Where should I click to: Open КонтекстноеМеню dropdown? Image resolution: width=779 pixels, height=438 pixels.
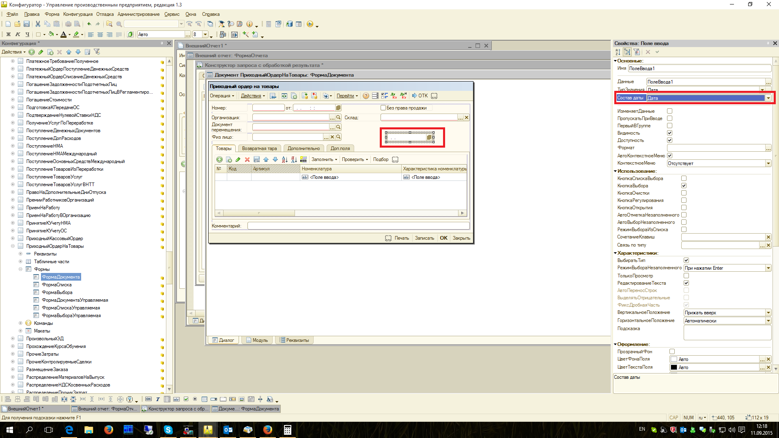(768, 163)
